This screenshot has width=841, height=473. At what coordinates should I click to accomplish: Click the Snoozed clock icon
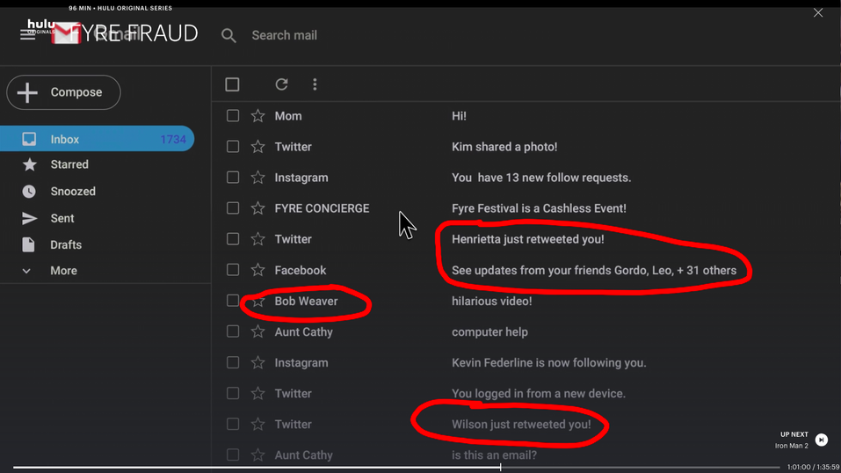click(29, 191)
